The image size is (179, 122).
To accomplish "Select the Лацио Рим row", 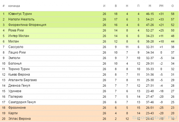I will pos(89,53).
